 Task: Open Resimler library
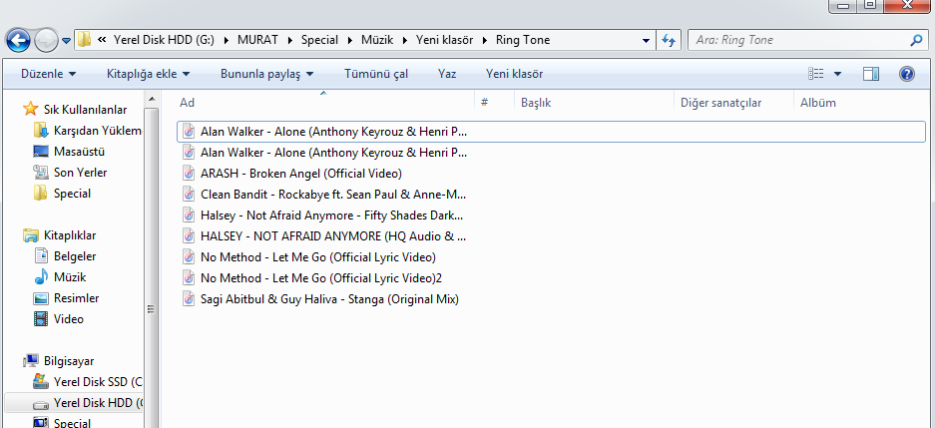76,298
